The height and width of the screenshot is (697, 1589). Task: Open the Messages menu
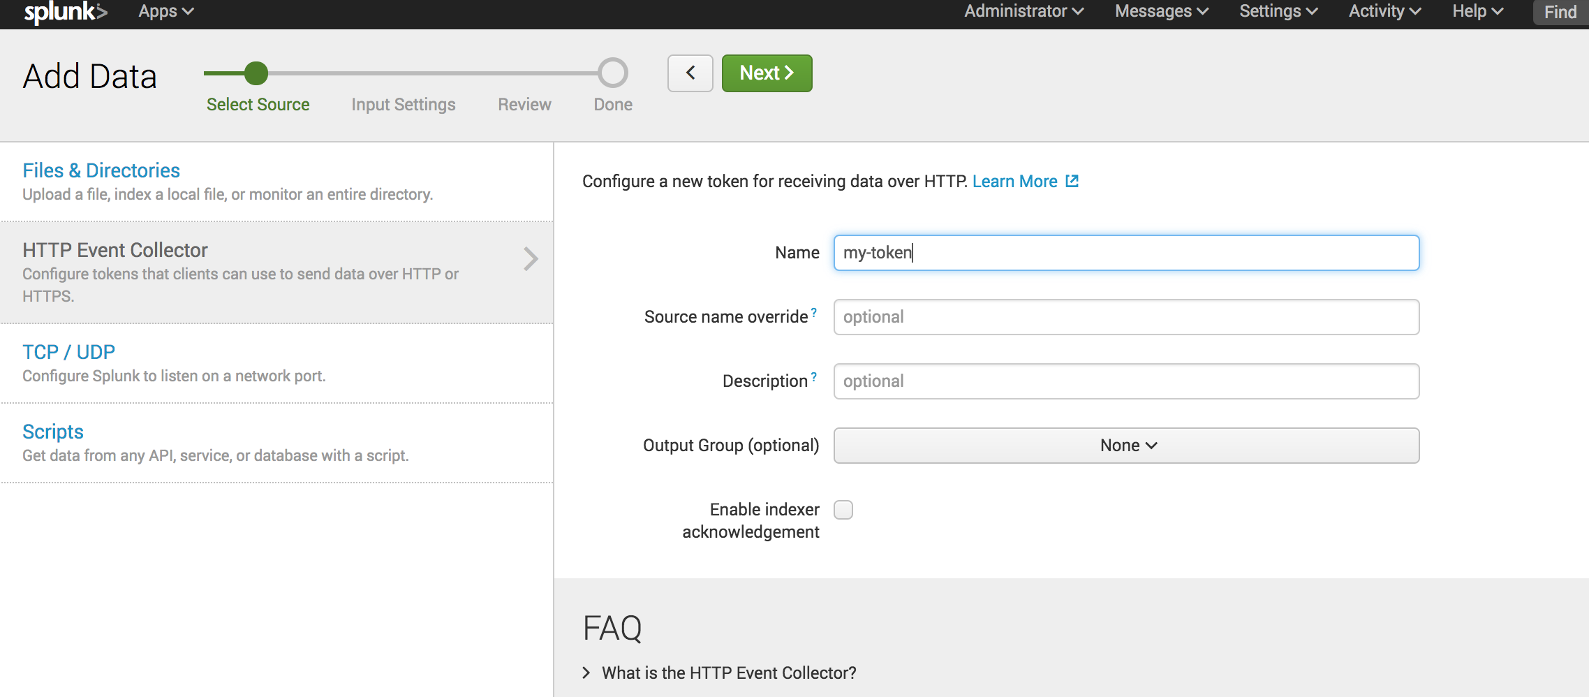click(x=1161, y=12)
